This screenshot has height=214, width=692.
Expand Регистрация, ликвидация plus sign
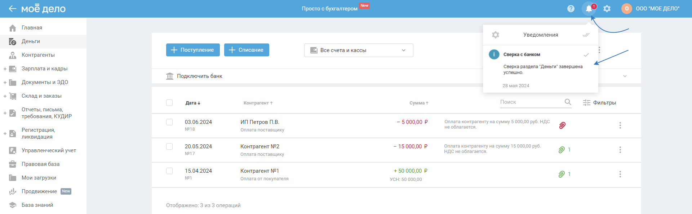(5, 134)
